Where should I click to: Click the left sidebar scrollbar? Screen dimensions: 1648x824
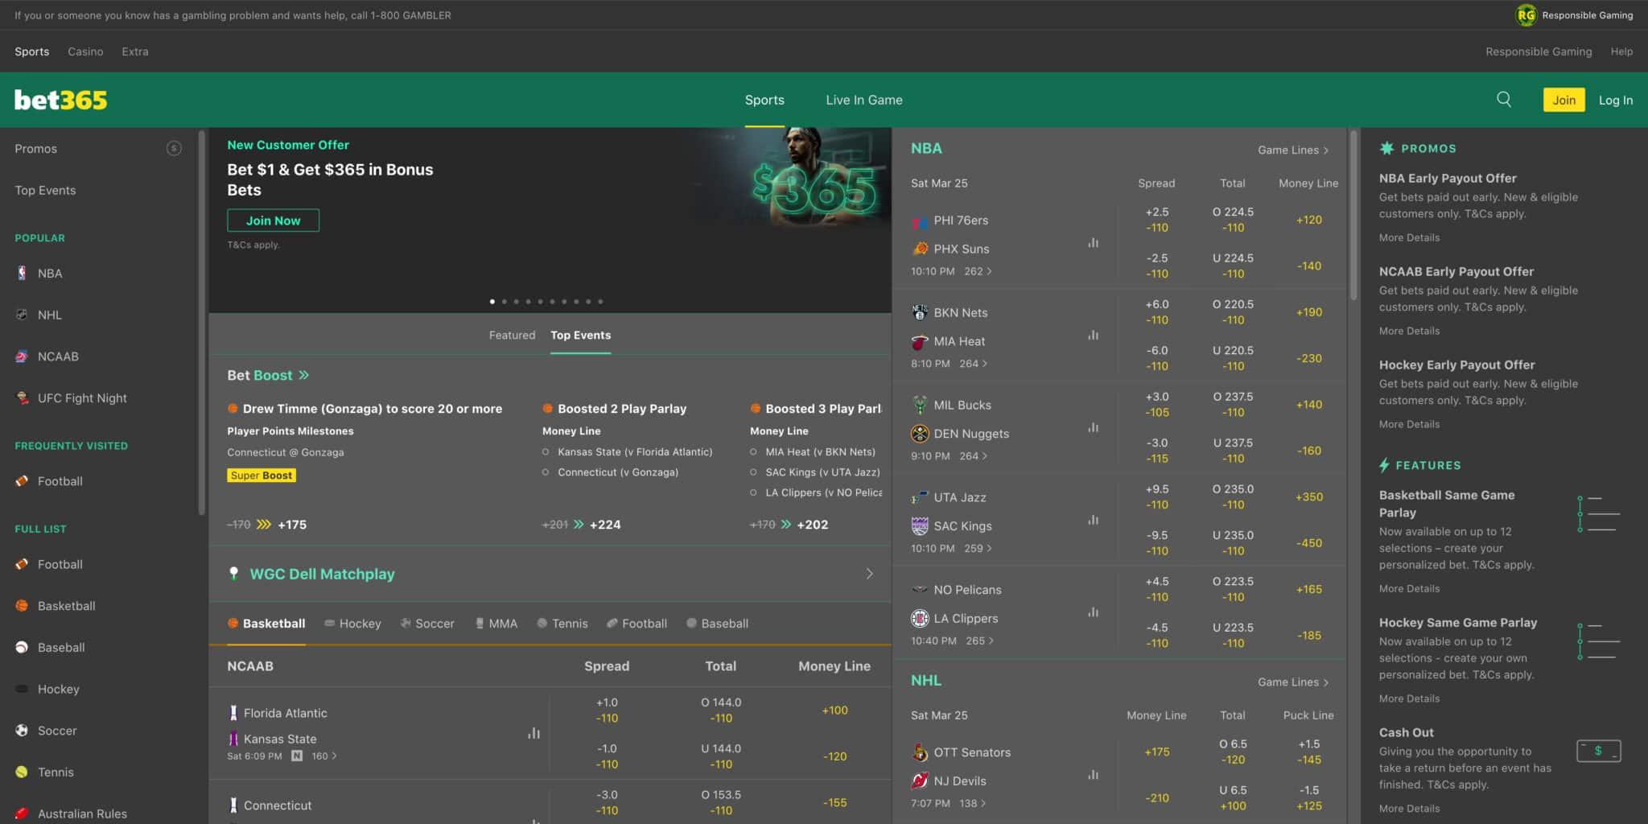pos(201,322)
